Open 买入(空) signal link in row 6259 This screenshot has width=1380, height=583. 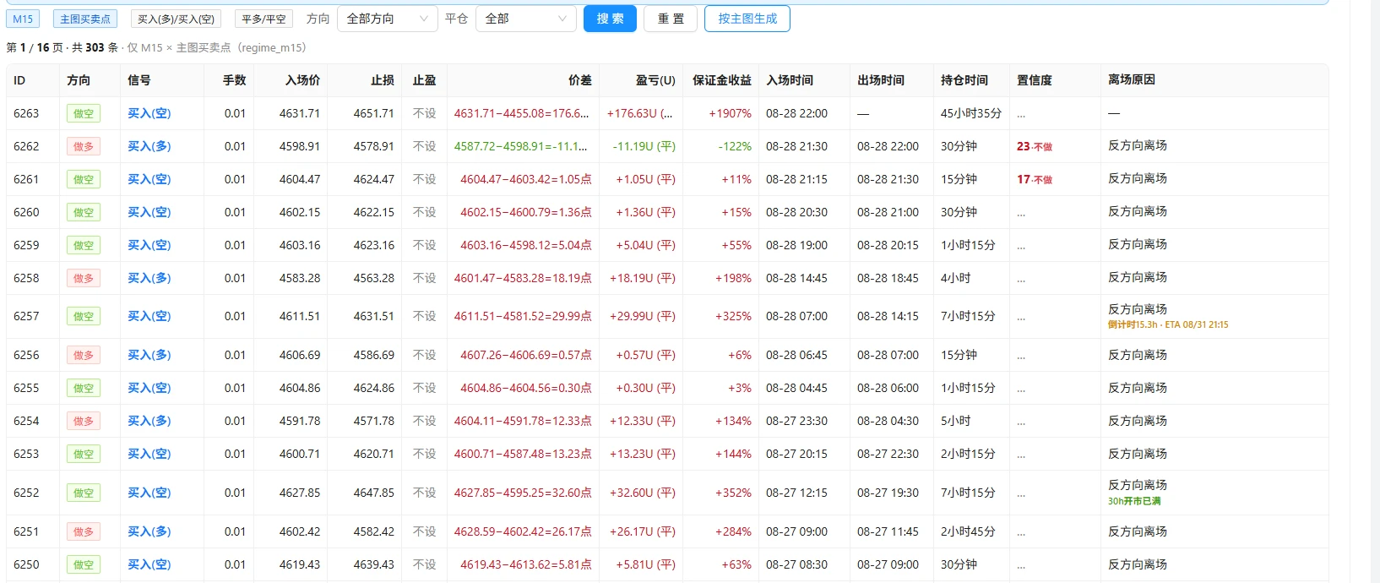point(149,245)
